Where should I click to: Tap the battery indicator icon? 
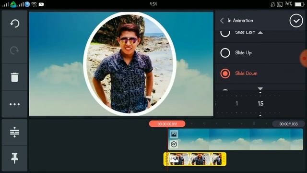(299, 4)
